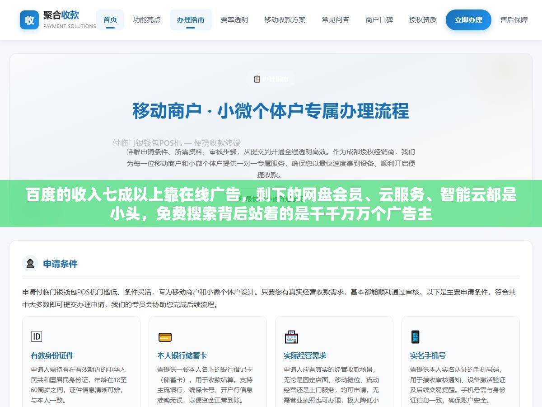The width and height of the screenshot is (542, 407).
Task: Click the 本人银行储蓄卡 card title
Action: [x=182, y=355]
